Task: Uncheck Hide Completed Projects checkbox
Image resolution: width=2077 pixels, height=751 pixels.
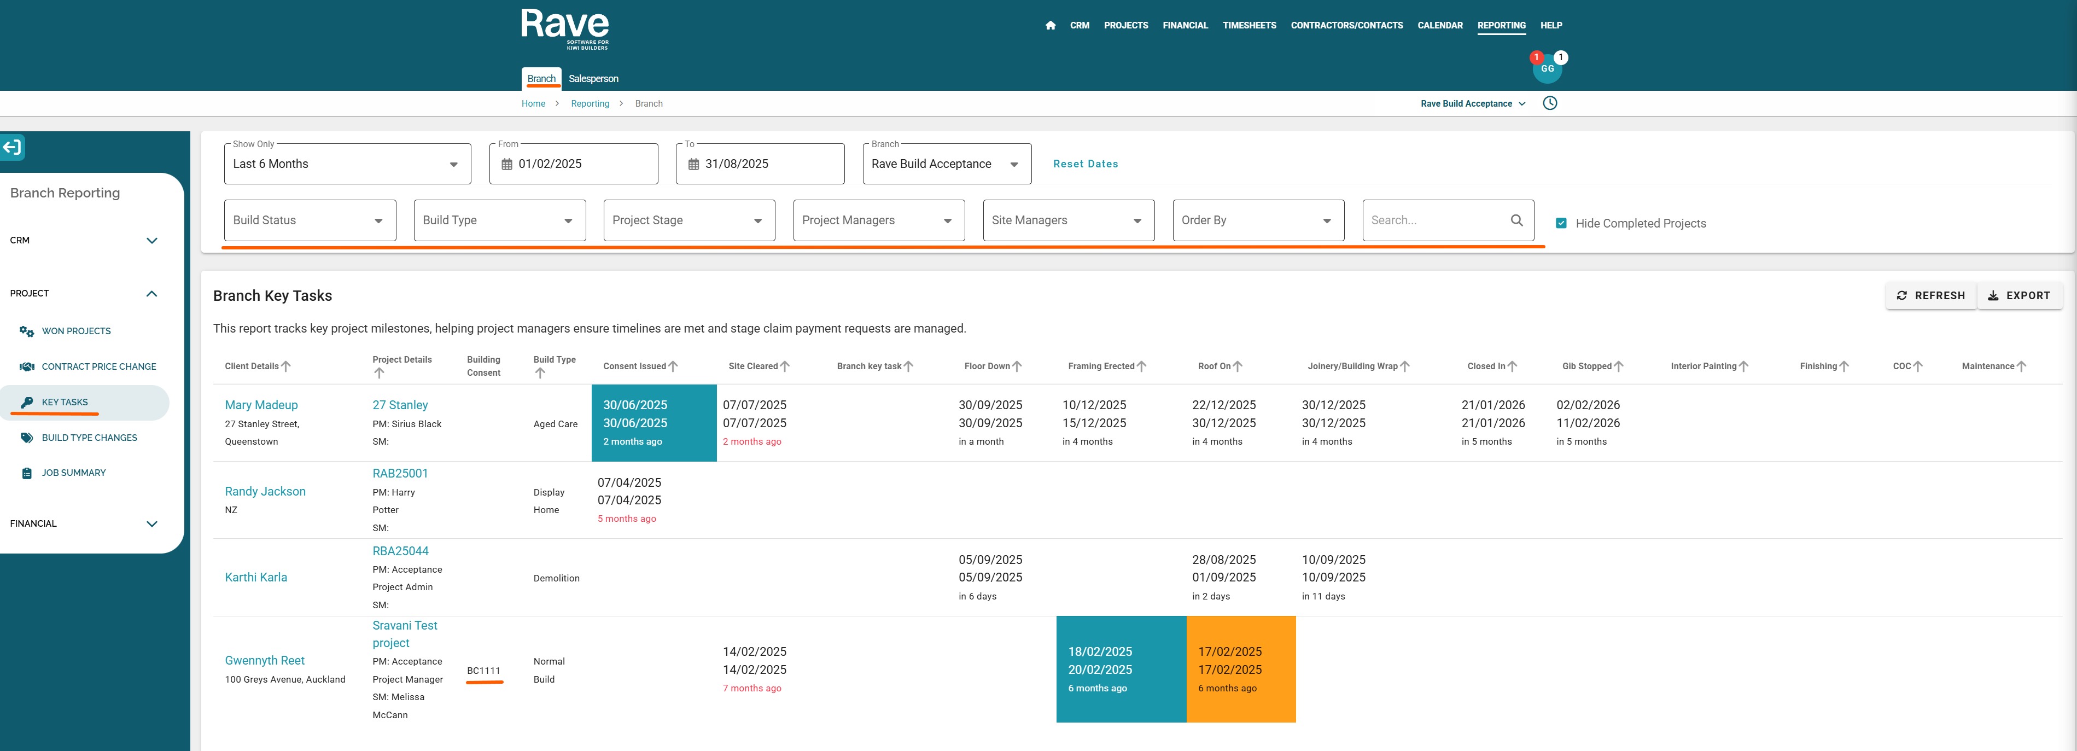Action: tap(1561, 224)
